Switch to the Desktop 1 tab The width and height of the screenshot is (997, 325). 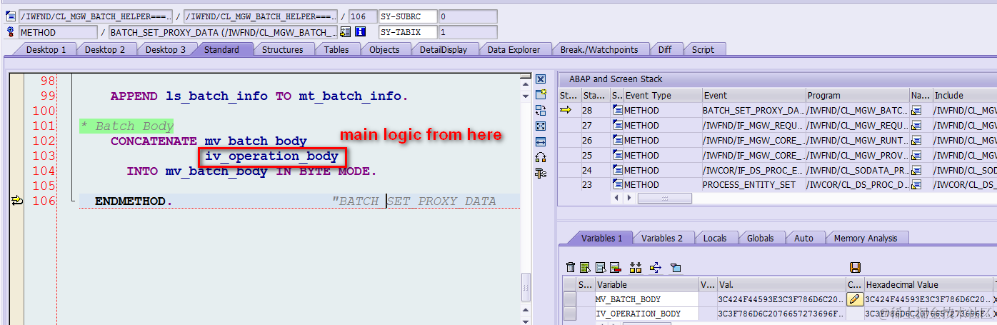[x=46, y=49]
